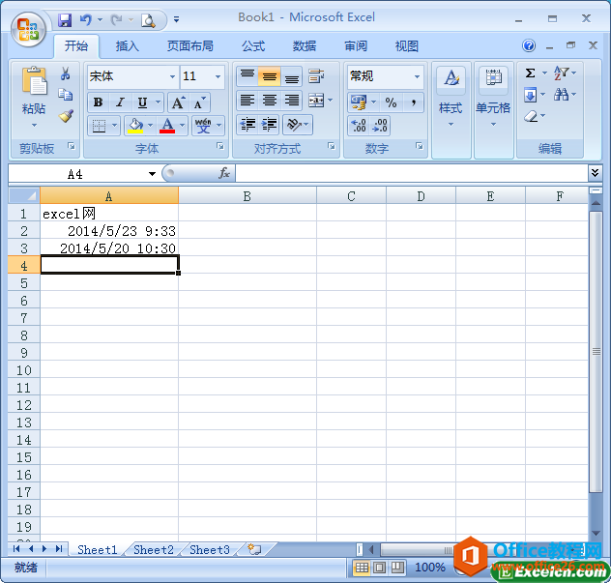Toggle bold formatting
611x583 pixels.
pyautogui.click(x=99, y=102)
